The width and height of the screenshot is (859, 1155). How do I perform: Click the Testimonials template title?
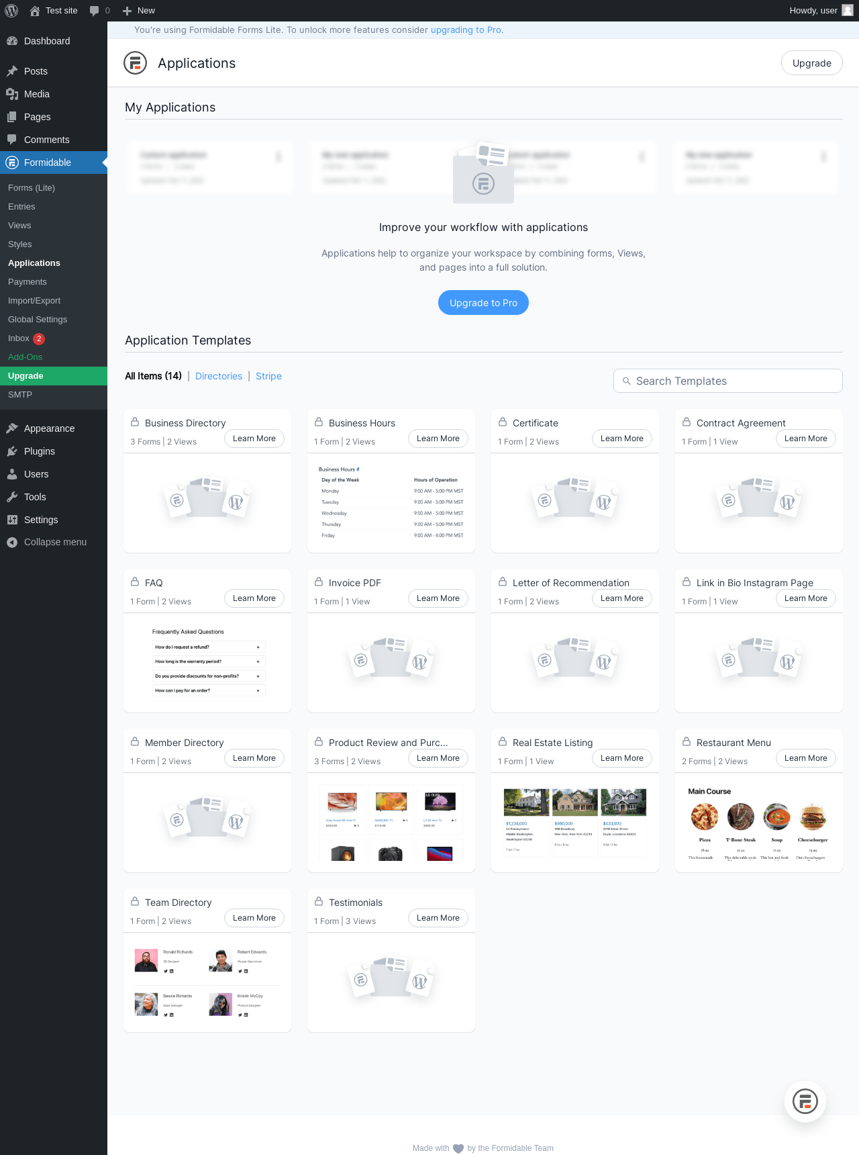point(356,903)
